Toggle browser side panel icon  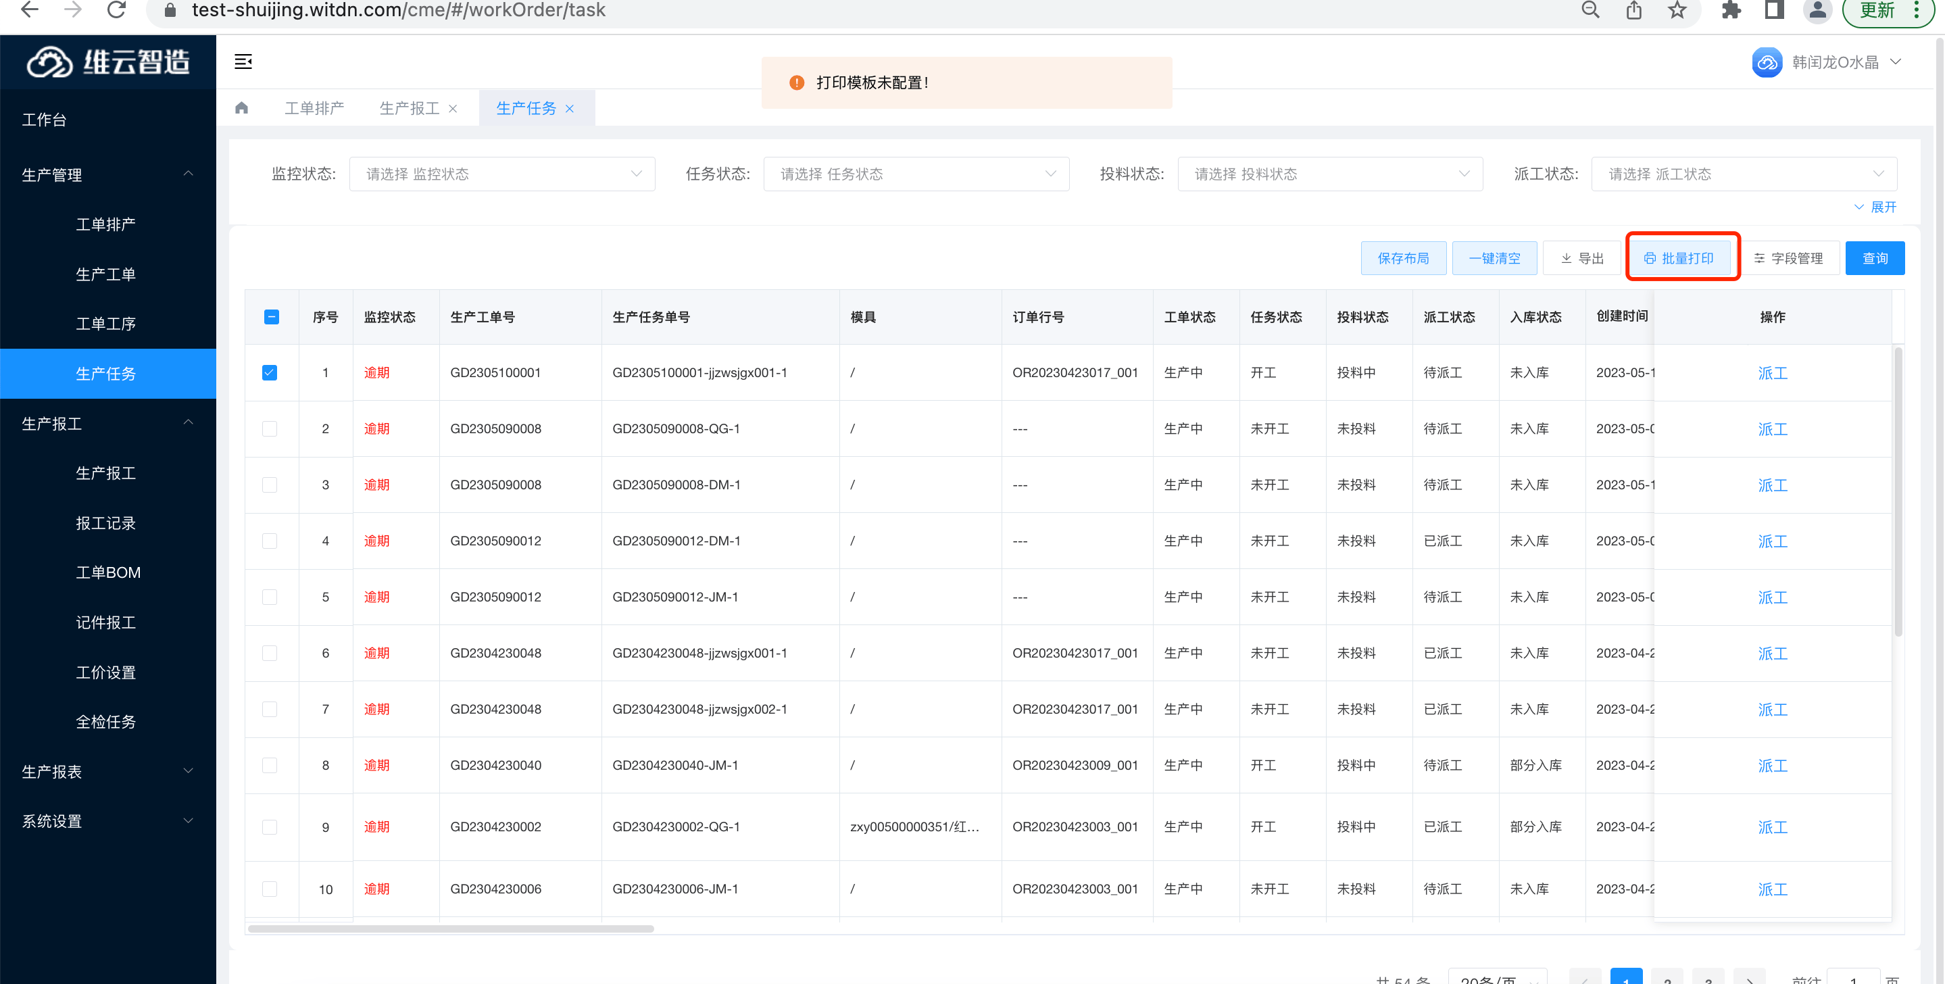[x=1773, y=10]
